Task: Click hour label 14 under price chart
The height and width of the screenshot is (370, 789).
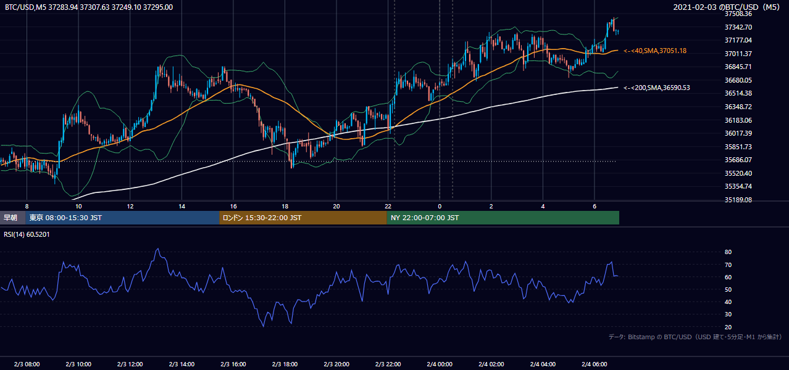Action: [x=182, y=206]
